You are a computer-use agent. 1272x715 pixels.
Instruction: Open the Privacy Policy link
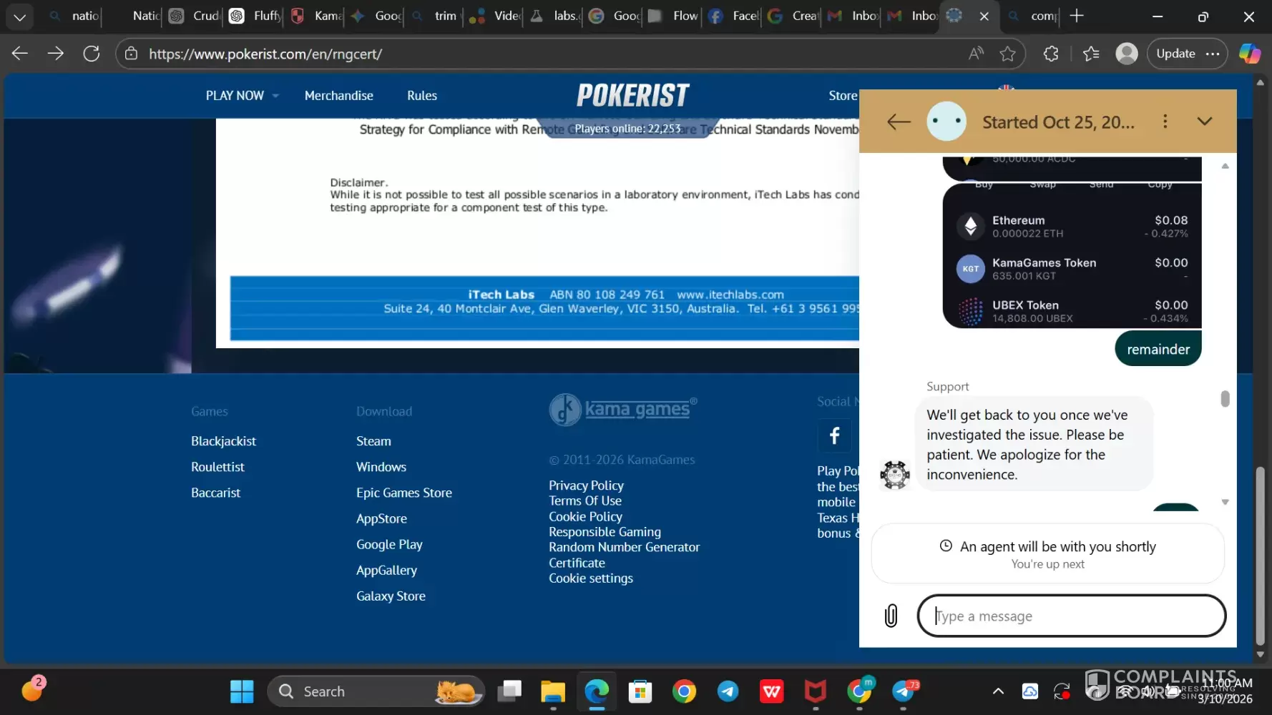[586, 485]
